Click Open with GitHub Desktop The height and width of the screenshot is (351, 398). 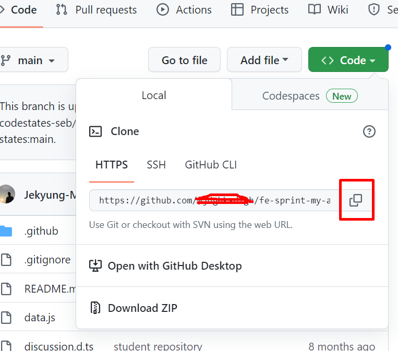click(175, 266)
